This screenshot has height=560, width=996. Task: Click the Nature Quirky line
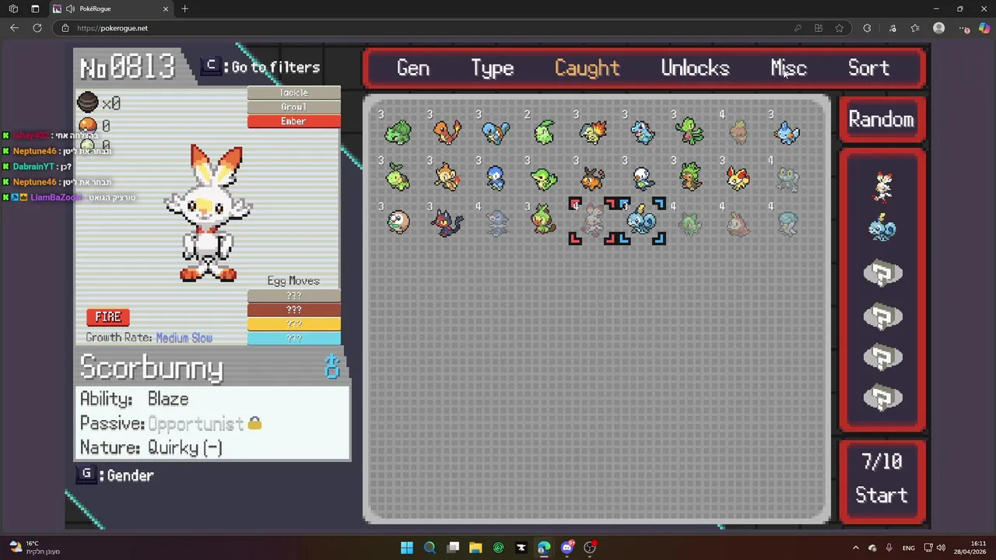(151, 448)
